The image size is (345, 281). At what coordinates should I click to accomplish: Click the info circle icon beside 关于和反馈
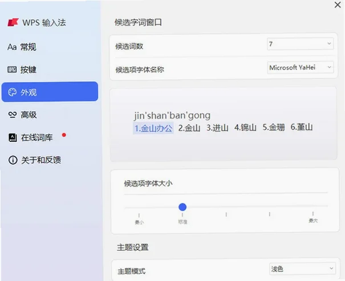13,160
